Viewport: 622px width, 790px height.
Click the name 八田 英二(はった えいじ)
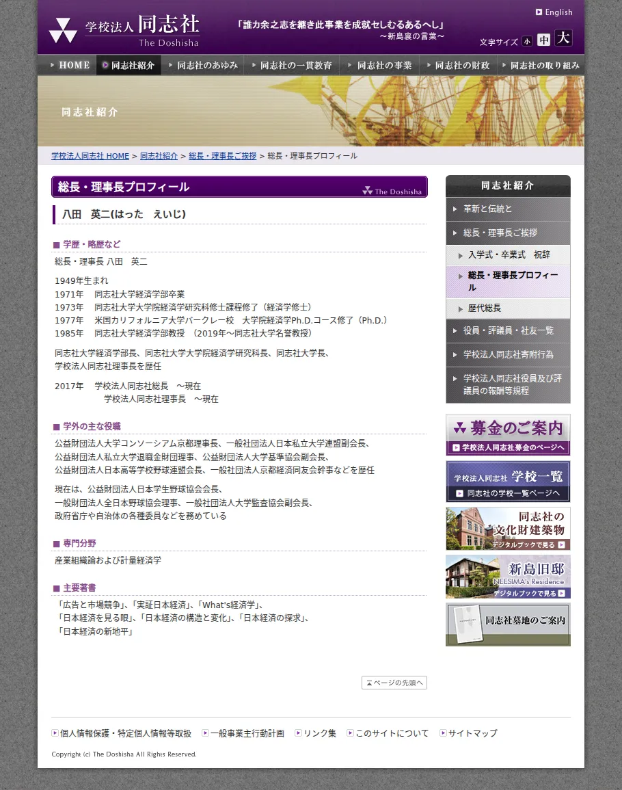click(124, 214)
